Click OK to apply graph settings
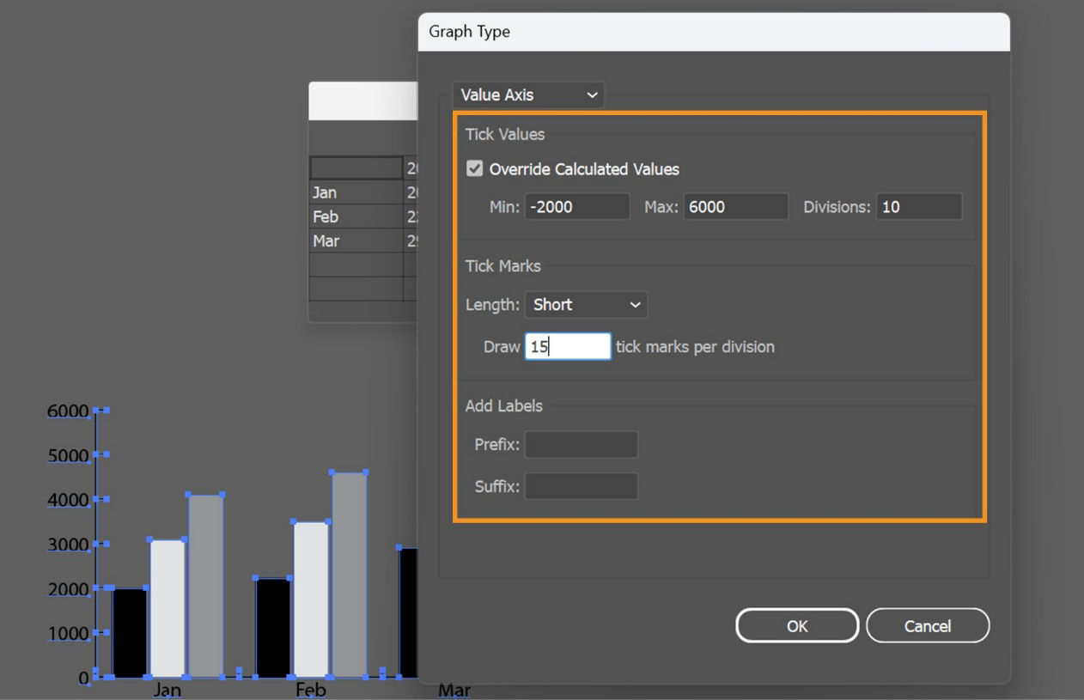Viewport: 1084px width, 700px height. coord(796,625)
